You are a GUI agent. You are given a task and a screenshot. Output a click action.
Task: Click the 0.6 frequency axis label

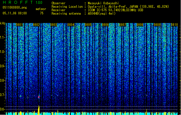click(x=3, y=109)
